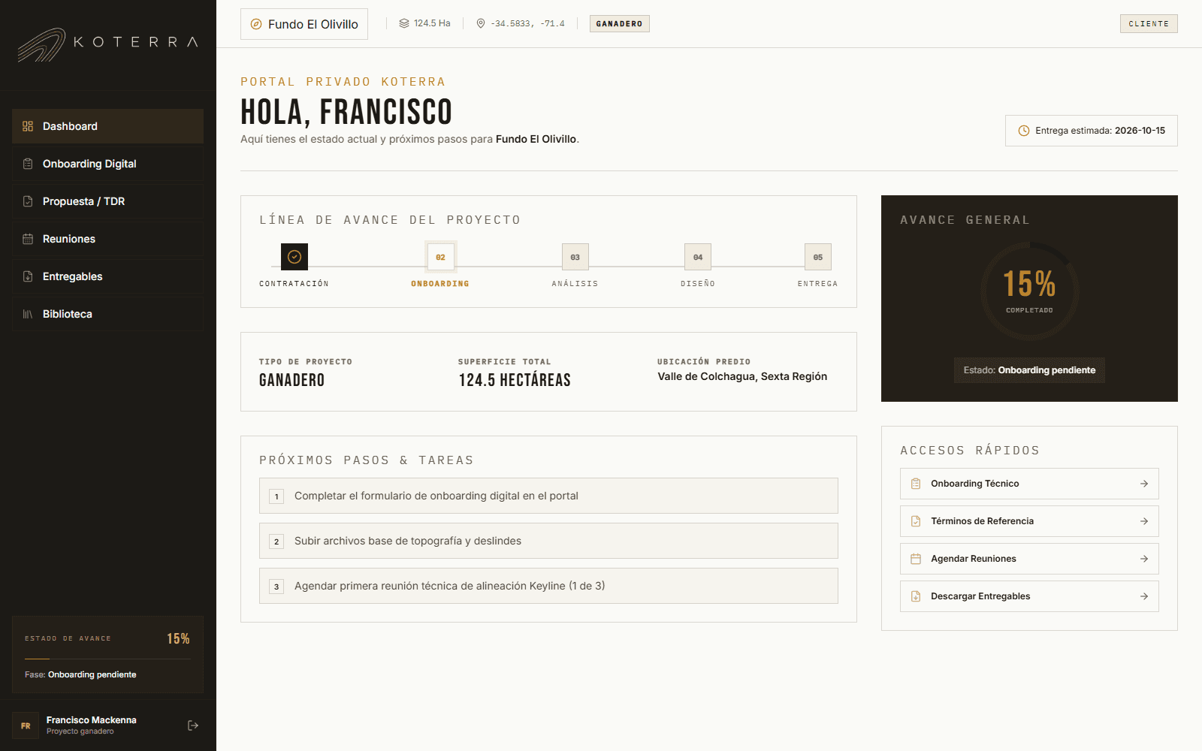This screenshot has height=751, width=1202.
Task: Navigate to Entregables
Action: click(107, 276)
